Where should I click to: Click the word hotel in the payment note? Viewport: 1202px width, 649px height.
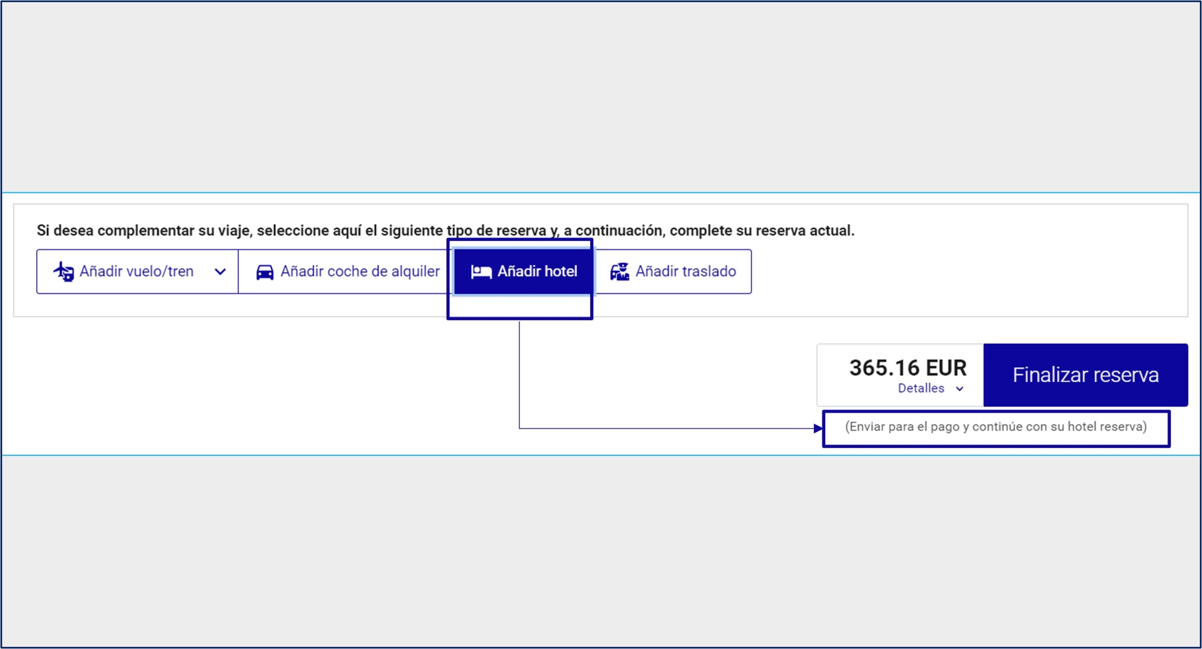tap(1082, 427)
